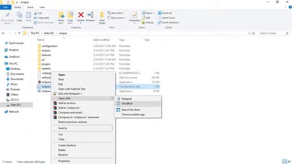This screenshot has width=292, height=164.
Task: Open the Easy access dropdown
Action: tap(117, 18)
